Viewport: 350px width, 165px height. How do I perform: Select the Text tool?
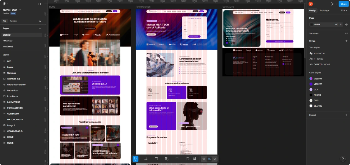[177, 159]
